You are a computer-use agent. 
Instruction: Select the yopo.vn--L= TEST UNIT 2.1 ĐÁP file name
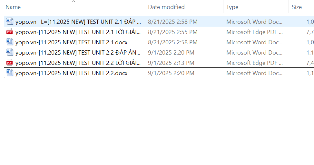(78, 22)
